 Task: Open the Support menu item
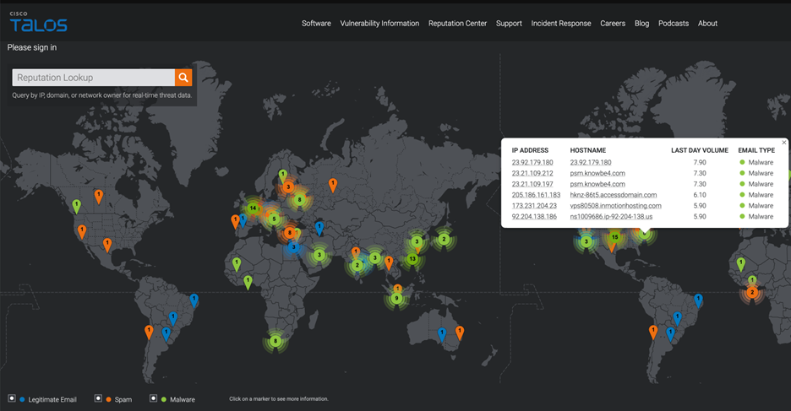pyautogui.click(x=509, y=23)
